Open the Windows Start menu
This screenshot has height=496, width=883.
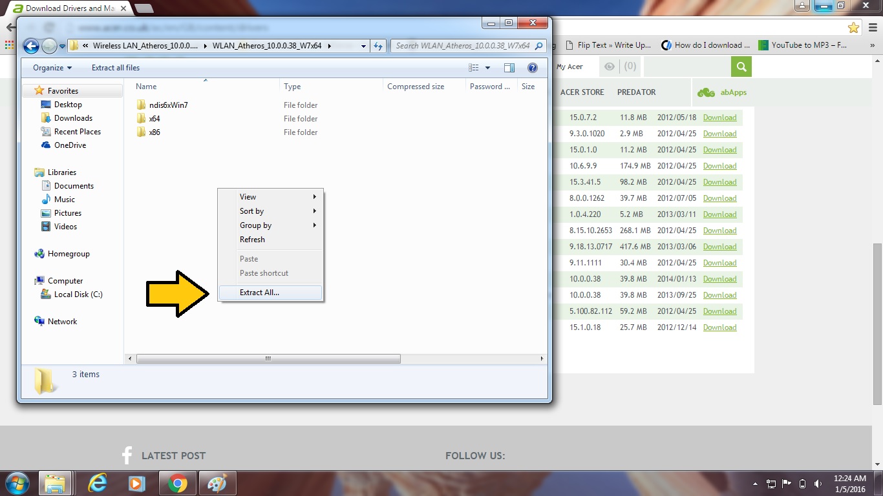pos(17,483)
